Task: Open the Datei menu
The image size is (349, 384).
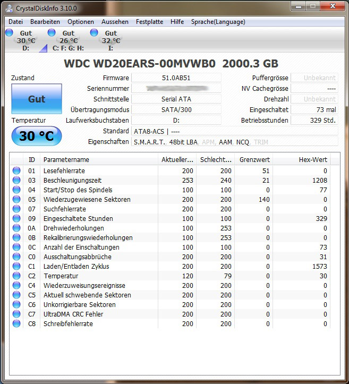Action: click(15, 22)
